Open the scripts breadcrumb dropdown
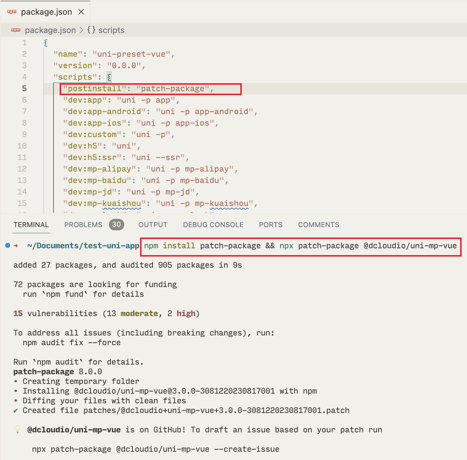This screenshot has height=460, width=467. pos(111,30)
